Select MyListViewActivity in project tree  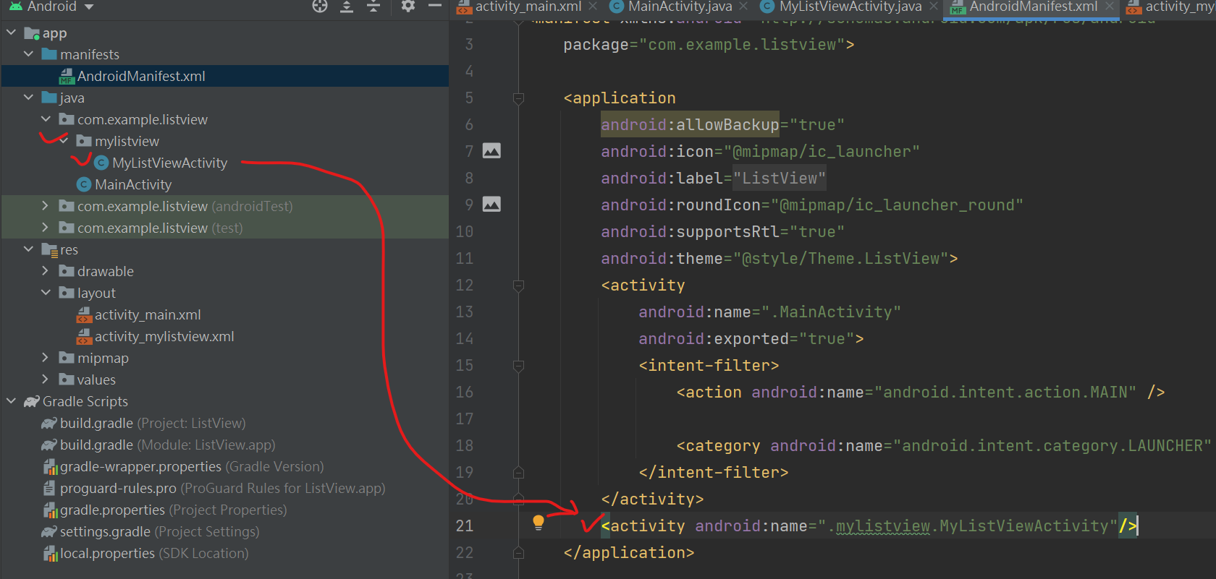(169, 163)
